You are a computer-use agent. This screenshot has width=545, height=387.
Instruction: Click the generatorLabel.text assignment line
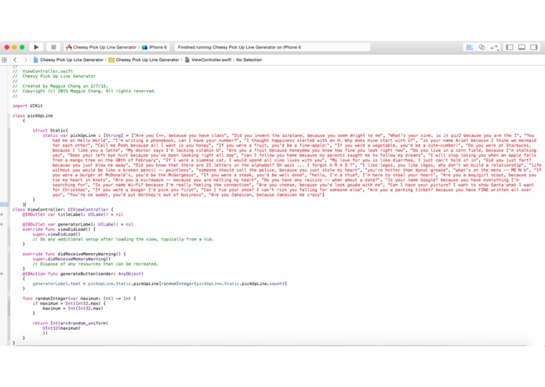pos(159,284)
